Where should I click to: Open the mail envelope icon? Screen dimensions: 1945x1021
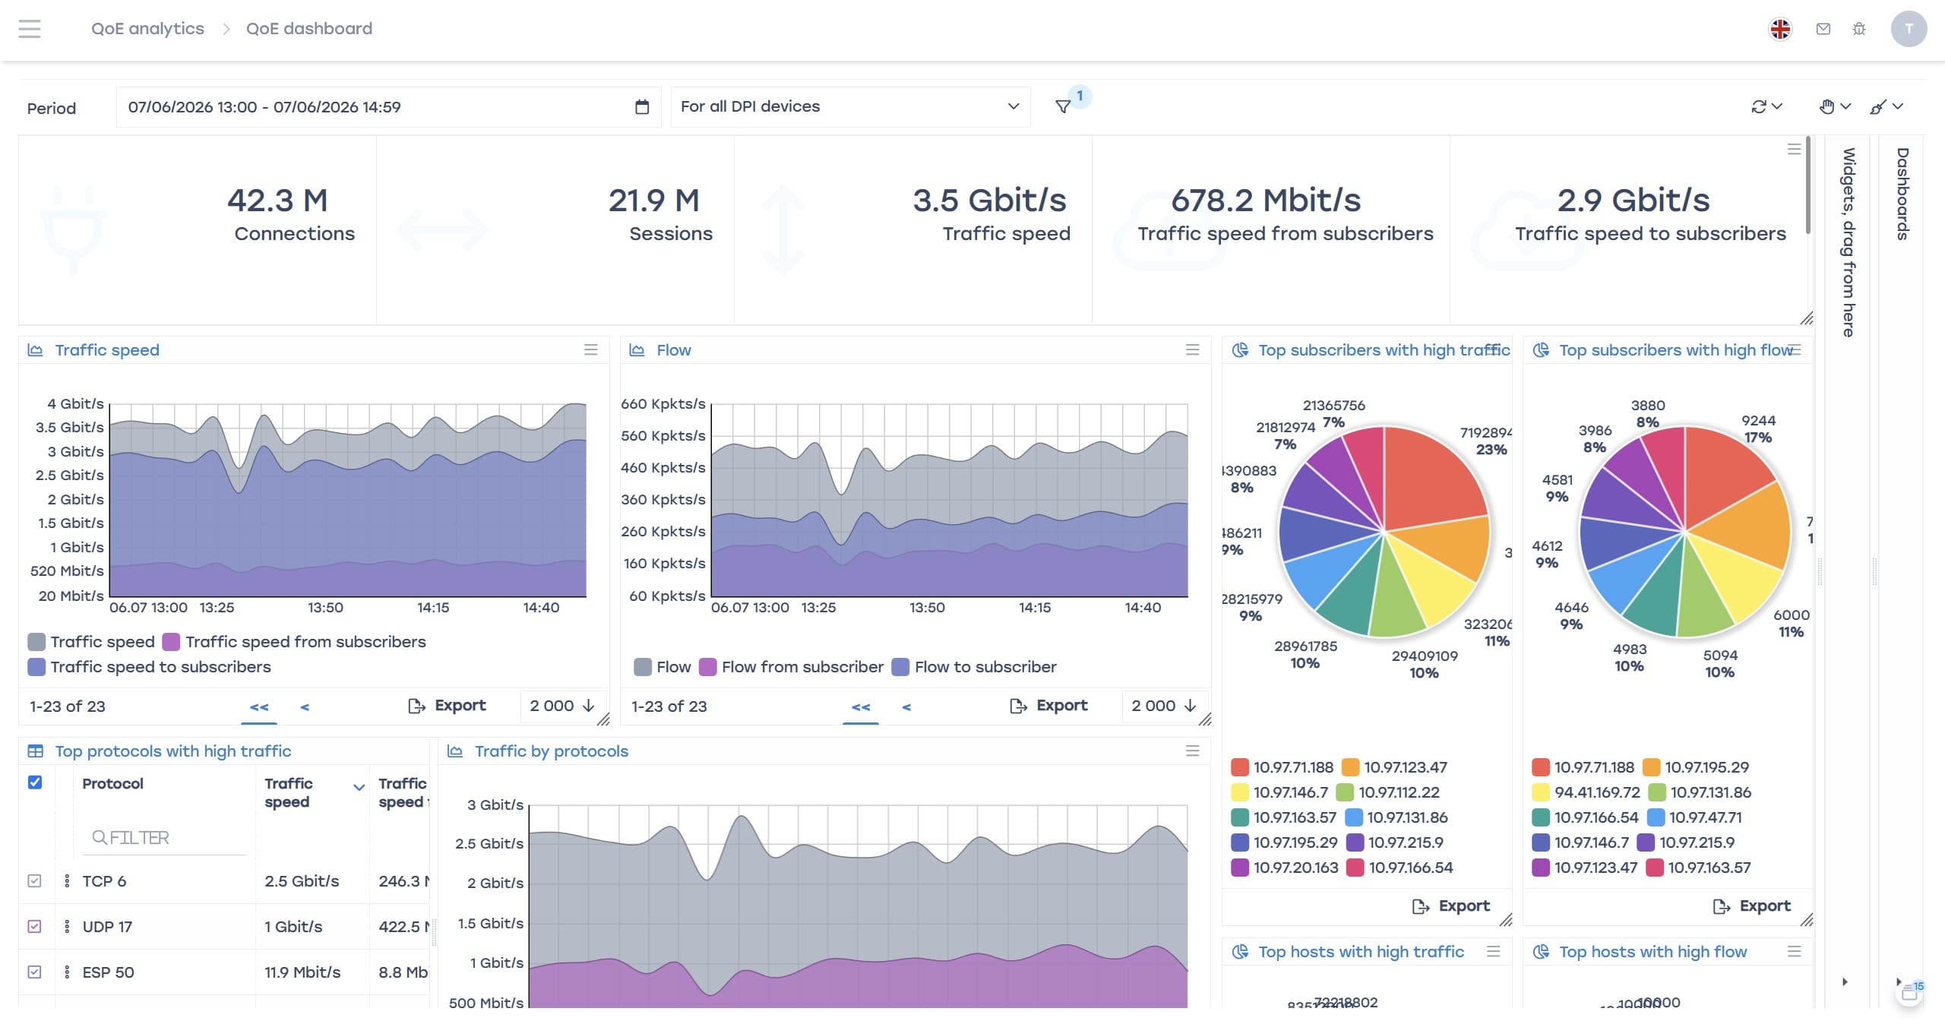pyautogui.click(x=1823, y=29)
